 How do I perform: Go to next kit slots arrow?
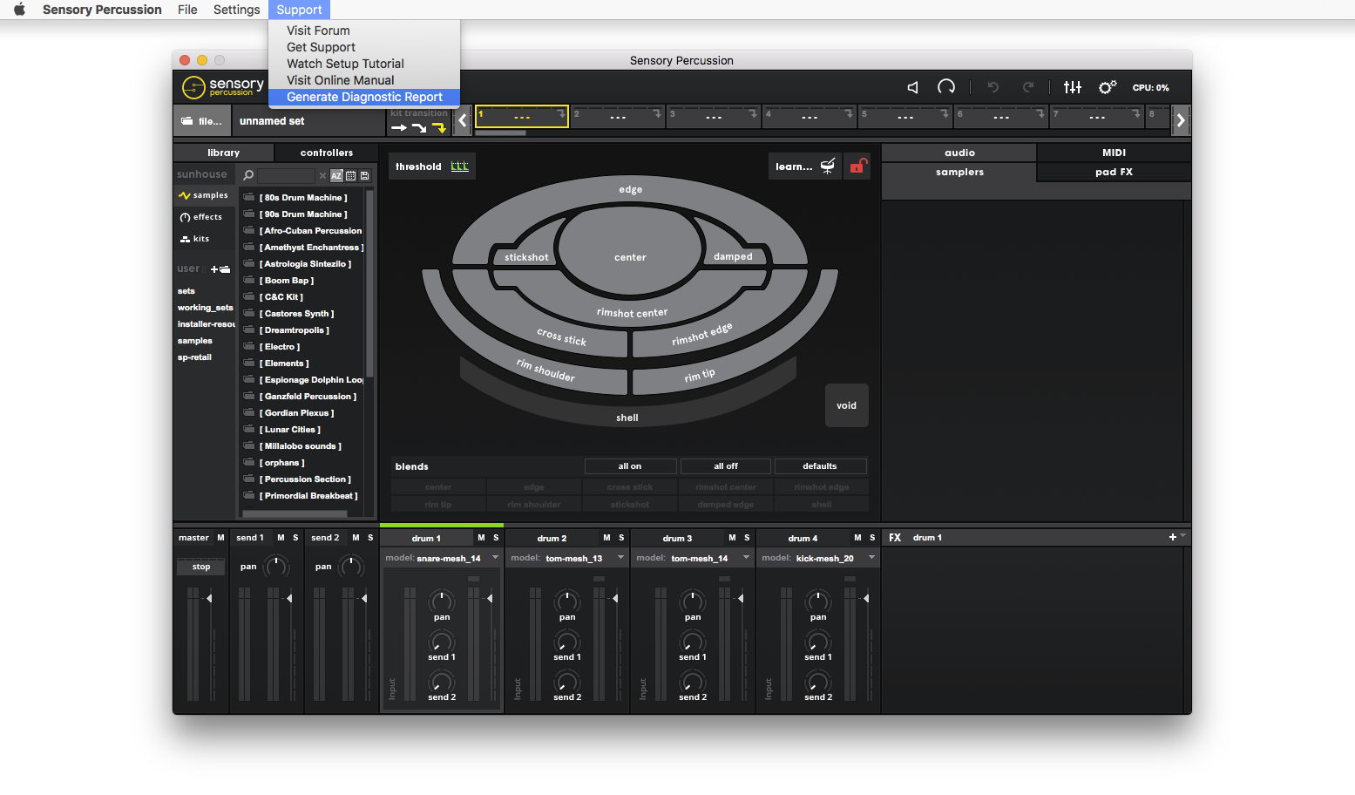[1181, 120]
